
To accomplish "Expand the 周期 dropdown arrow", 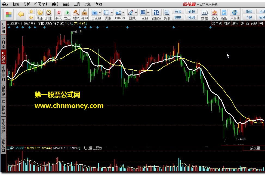I will [112, 13].
